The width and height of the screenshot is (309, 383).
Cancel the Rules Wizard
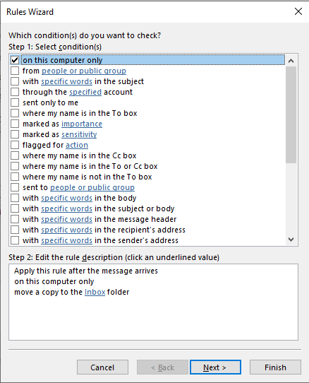tap(102, 367)
